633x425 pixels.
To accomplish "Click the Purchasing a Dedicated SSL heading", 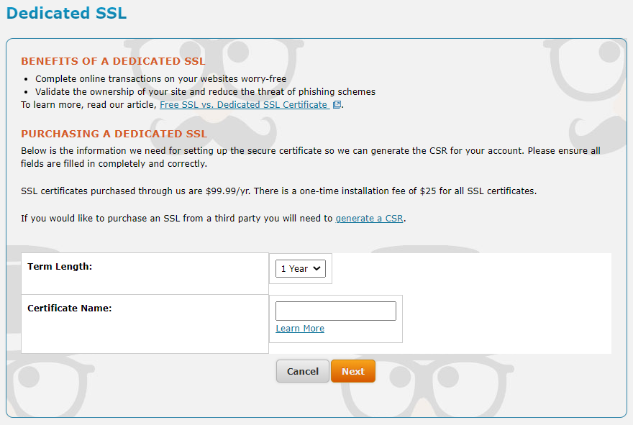I will click(114, 134).
